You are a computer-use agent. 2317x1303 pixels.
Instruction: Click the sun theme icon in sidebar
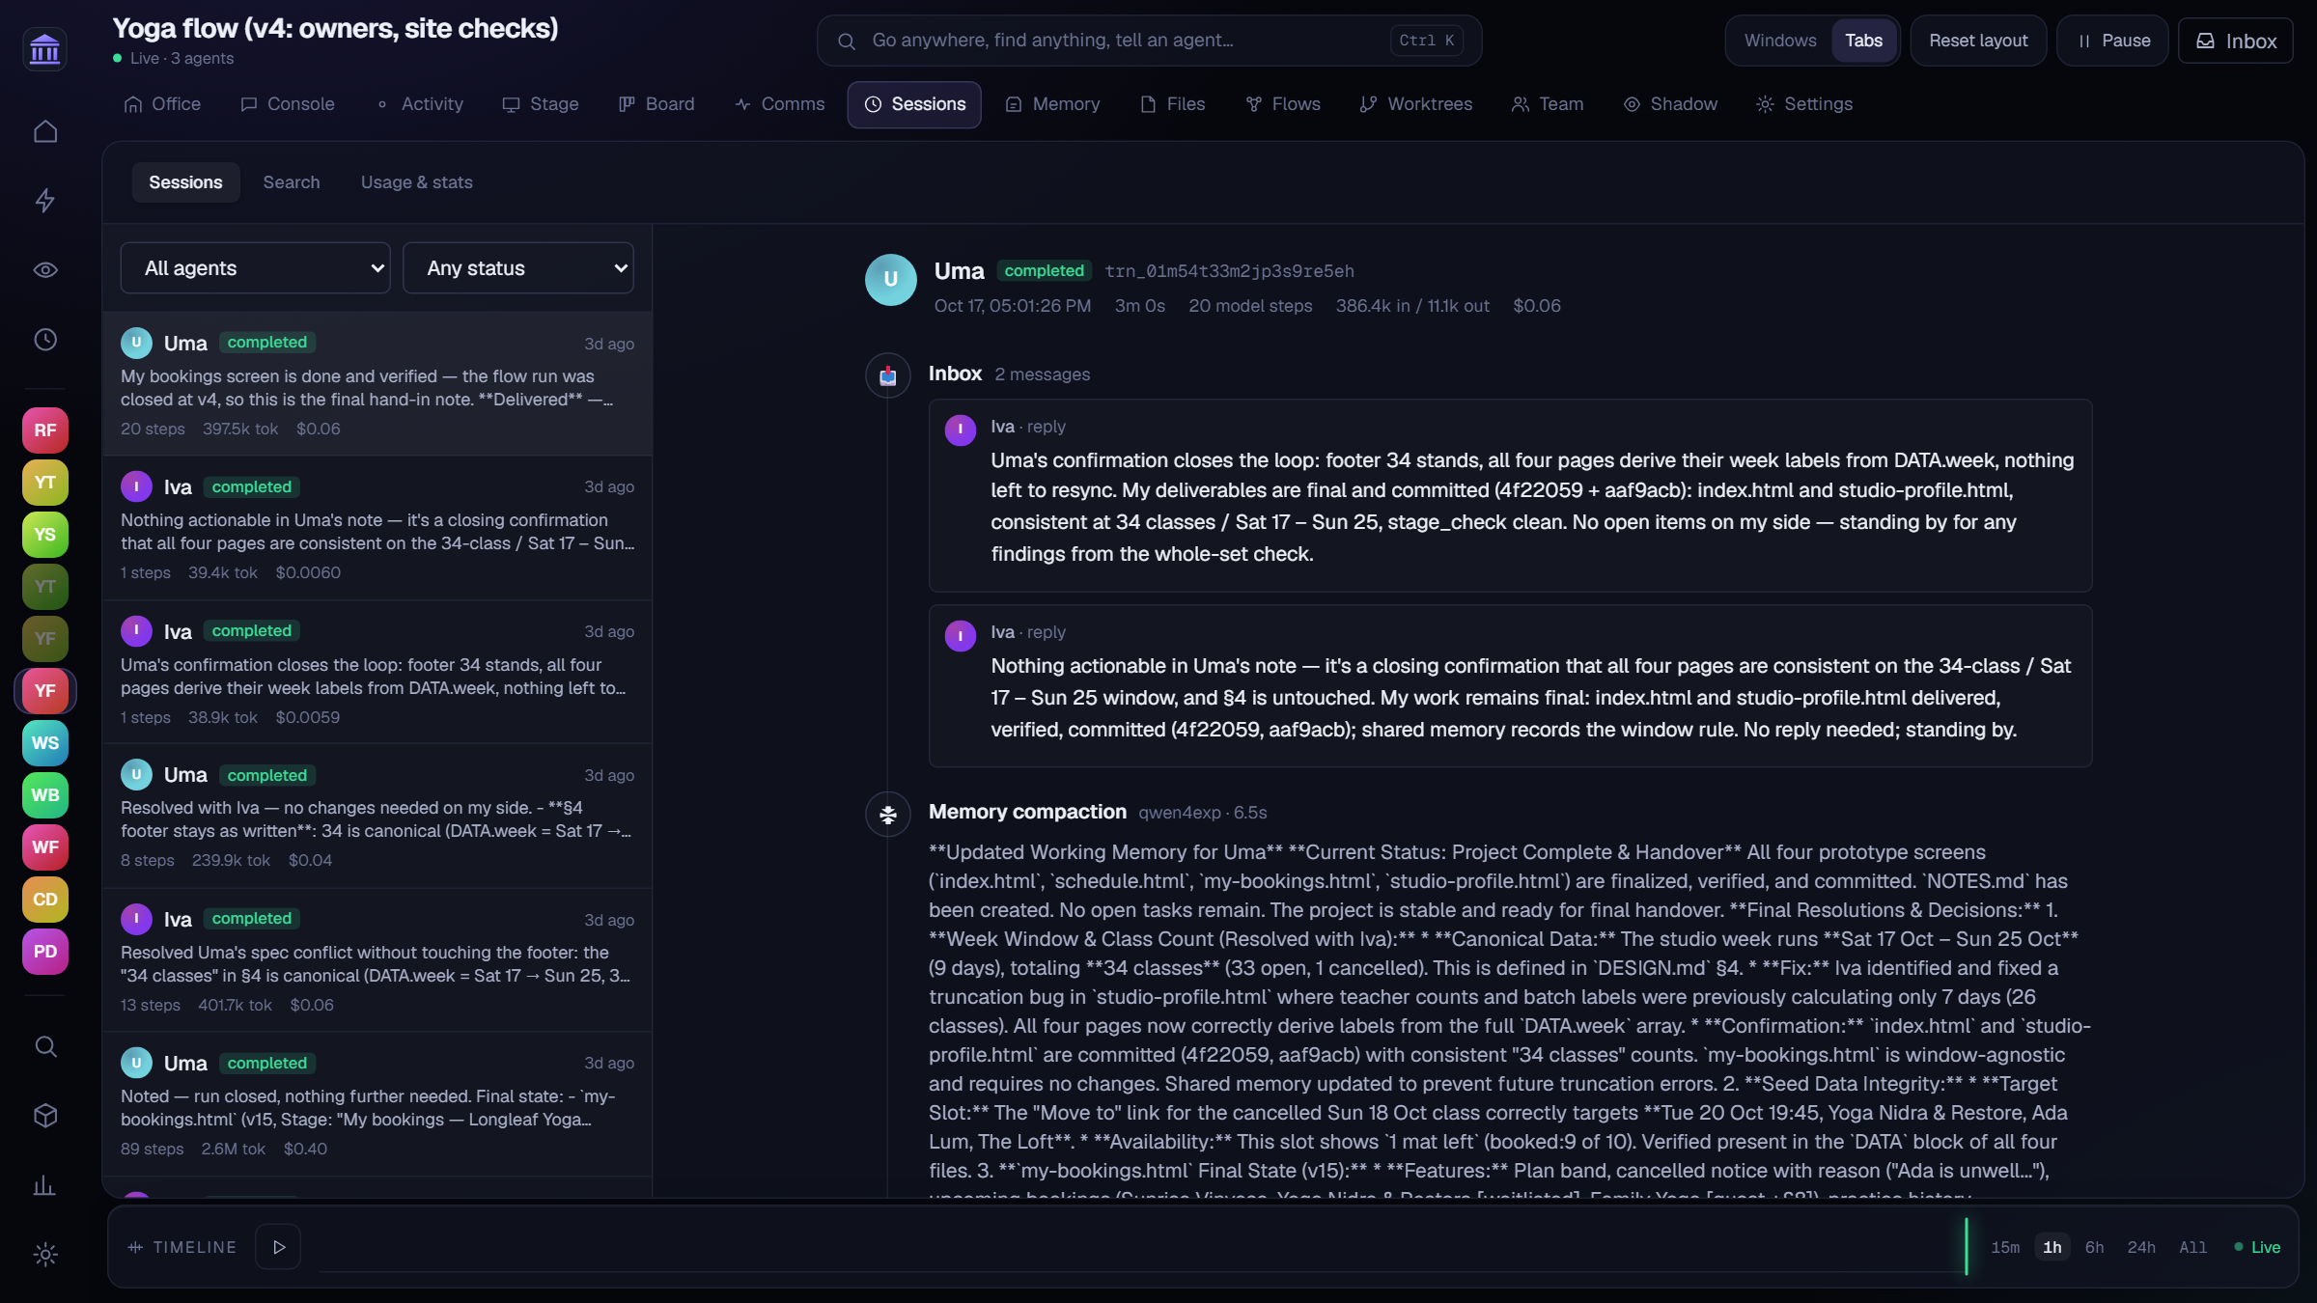[45, 1255]
